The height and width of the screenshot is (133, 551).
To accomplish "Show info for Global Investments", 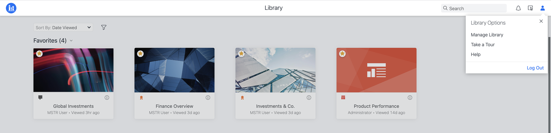I will [x=107, y=97].
